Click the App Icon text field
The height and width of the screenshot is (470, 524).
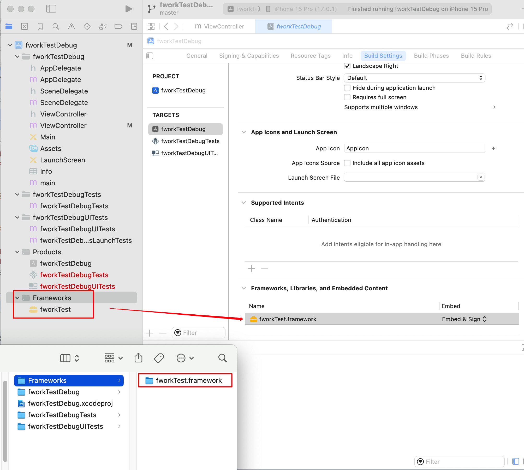tap(414, 148)
